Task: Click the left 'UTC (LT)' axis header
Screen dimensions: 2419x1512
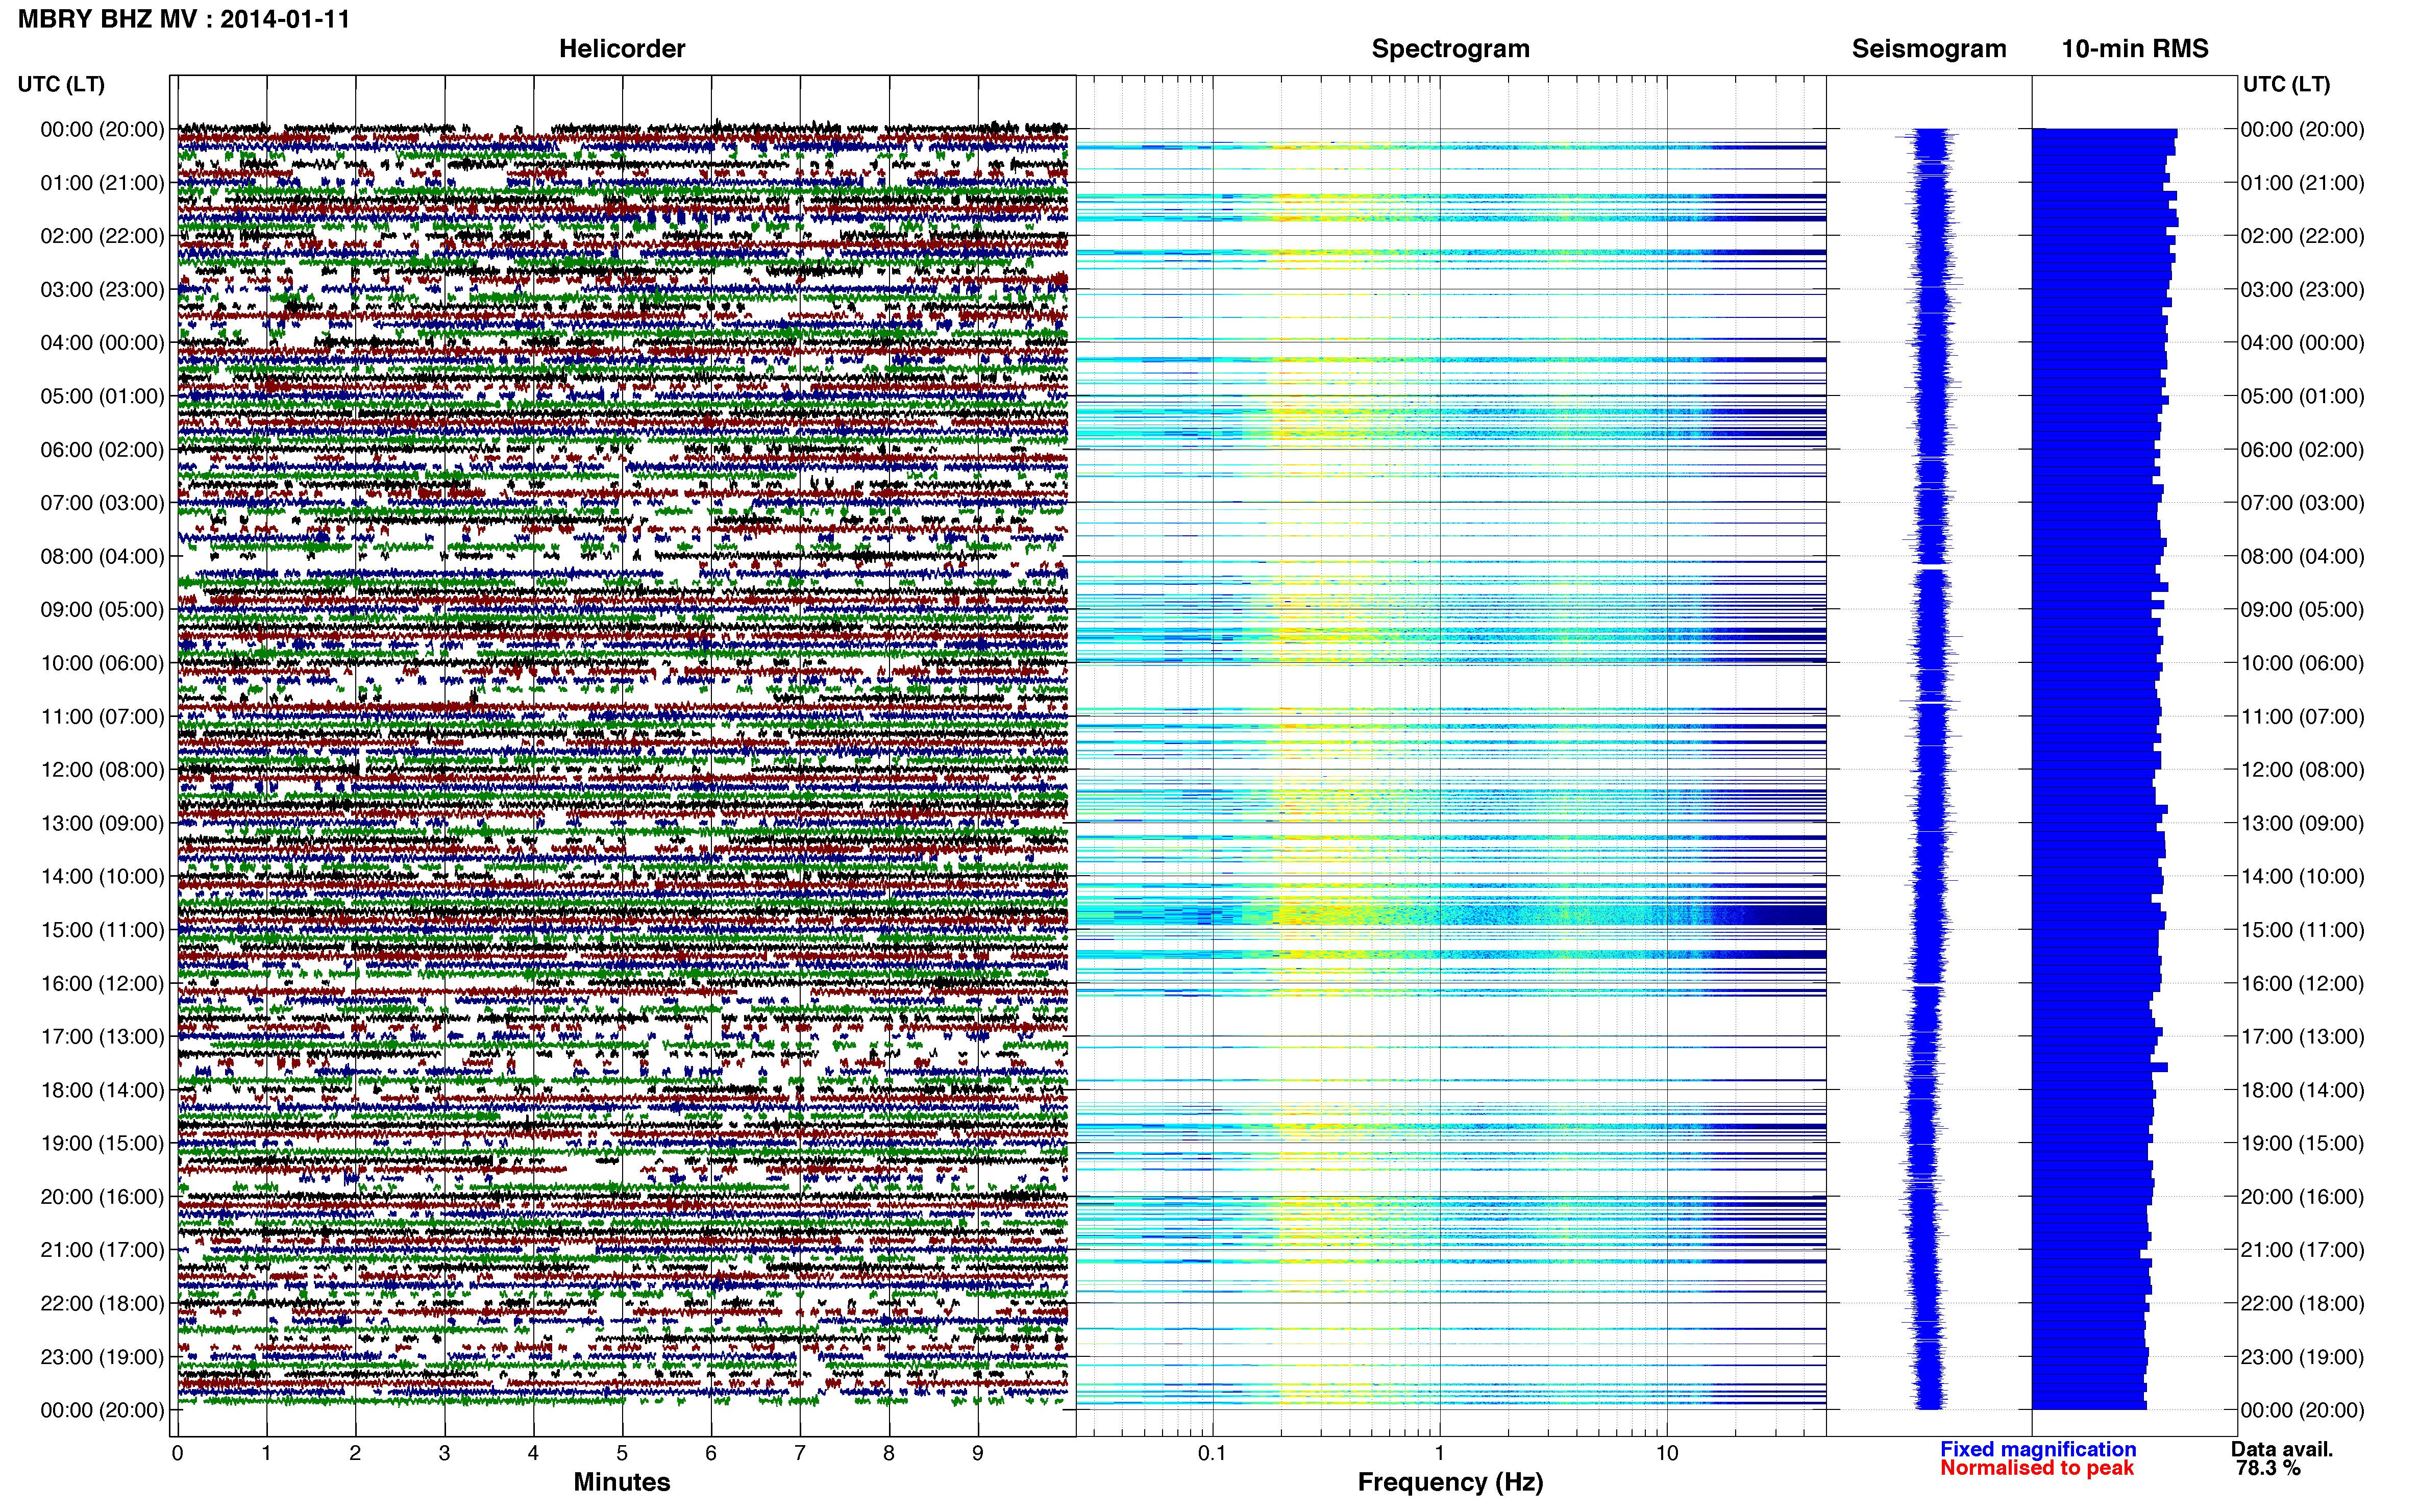Action: pyautogui.click(x=61, y=84)
